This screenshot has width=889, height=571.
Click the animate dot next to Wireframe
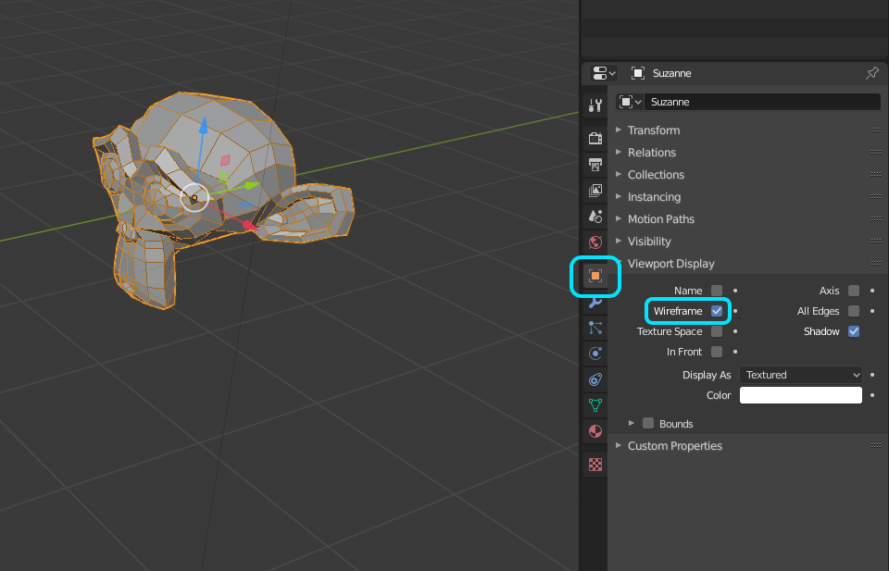pyautogui.click(x=735, y=311)
